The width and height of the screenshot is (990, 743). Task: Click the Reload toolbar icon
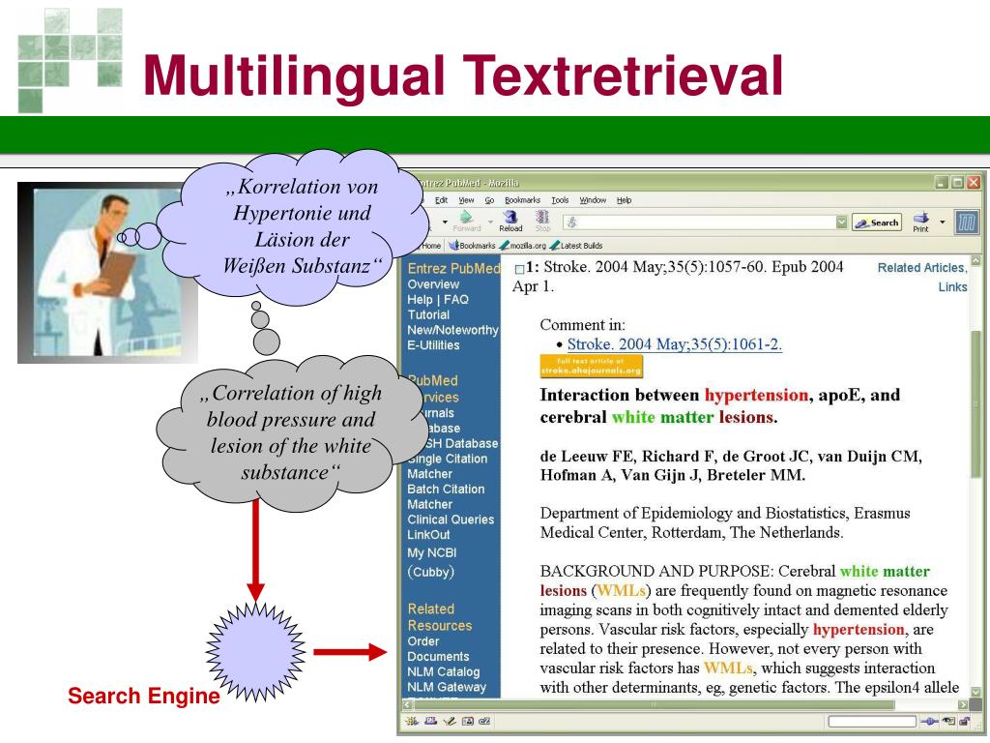(510, 221)
